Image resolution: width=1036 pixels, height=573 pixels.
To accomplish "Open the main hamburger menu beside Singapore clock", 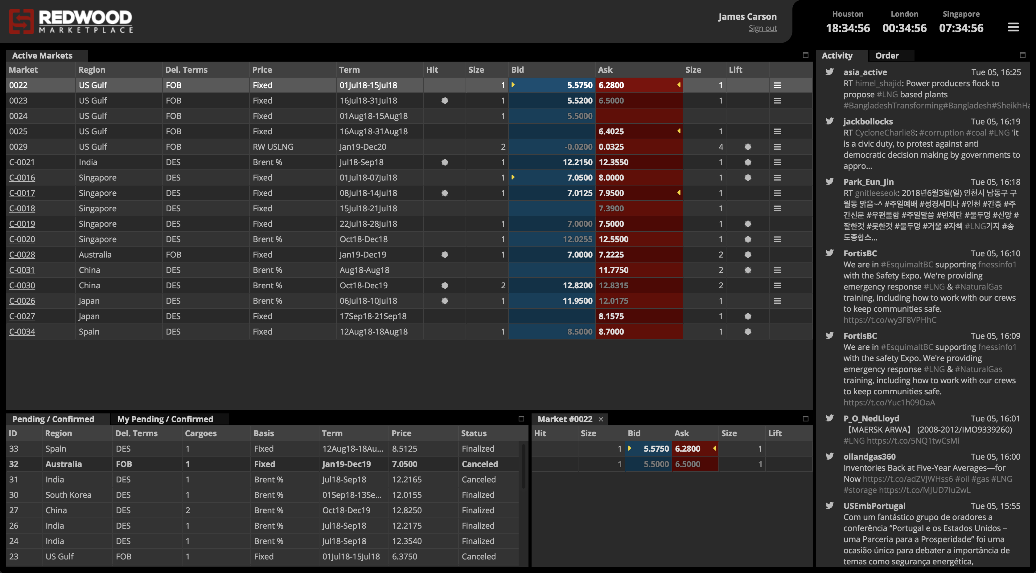I will click(1013, 27).
